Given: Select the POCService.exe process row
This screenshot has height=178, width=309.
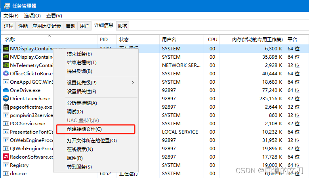Looking at the screenshot, I should coord(155,123).
